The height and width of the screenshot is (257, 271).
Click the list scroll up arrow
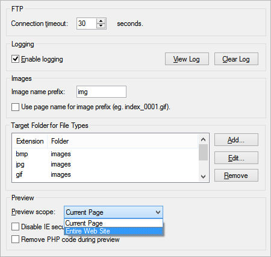pos(203,139)
